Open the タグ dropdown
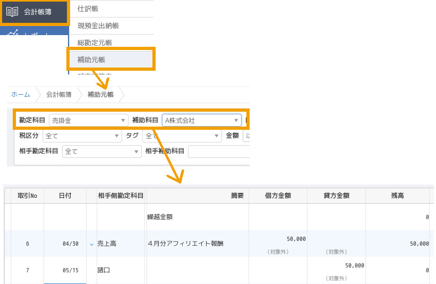436x284 pixels. point(182,136)
